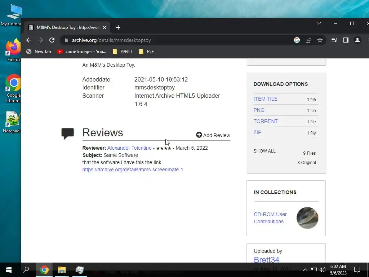Click the taskbar clock showing 6:02 AM
The width and height of the screenshot is (369, 277).
click(x=338, y=270)
